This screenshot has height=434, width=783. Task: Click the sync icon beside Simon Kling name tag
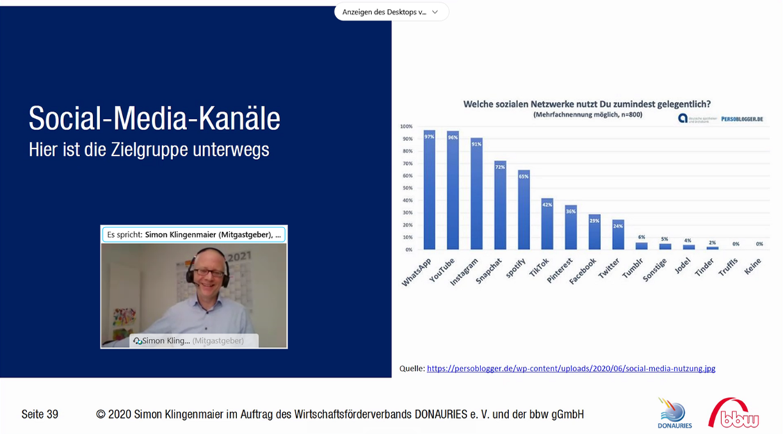point(137,341)
